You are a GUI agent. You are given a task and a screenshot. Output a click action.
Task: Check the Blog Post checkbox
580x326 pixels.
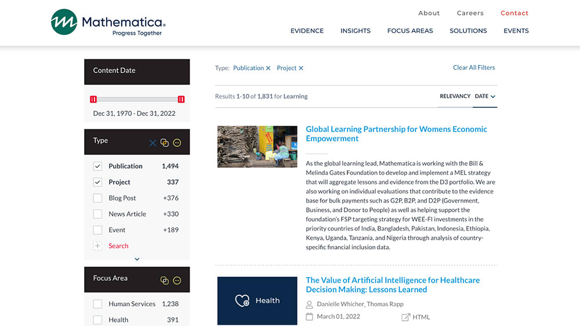click(x=97, y=198)
